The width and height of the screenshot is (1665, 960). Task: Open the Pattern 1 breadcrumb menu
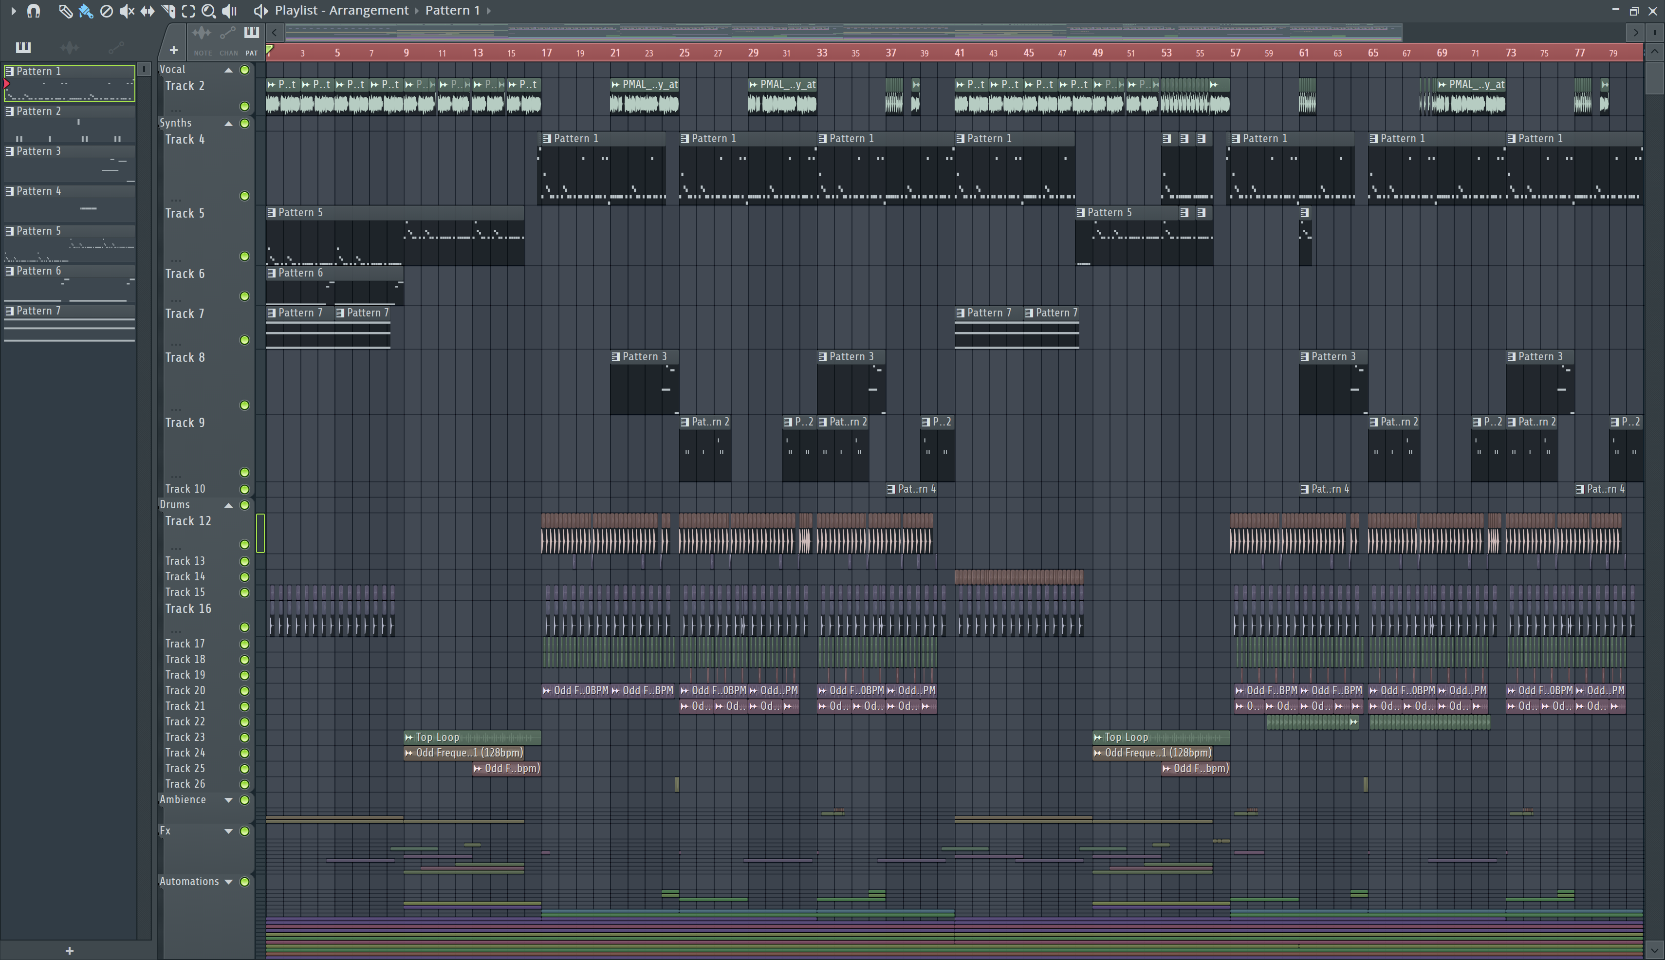point(452,11)
